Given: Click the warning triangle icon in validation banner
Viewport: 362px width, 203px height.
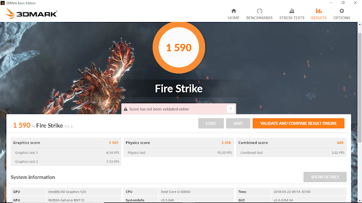Looking at the screenshot, I should point(126,109).
